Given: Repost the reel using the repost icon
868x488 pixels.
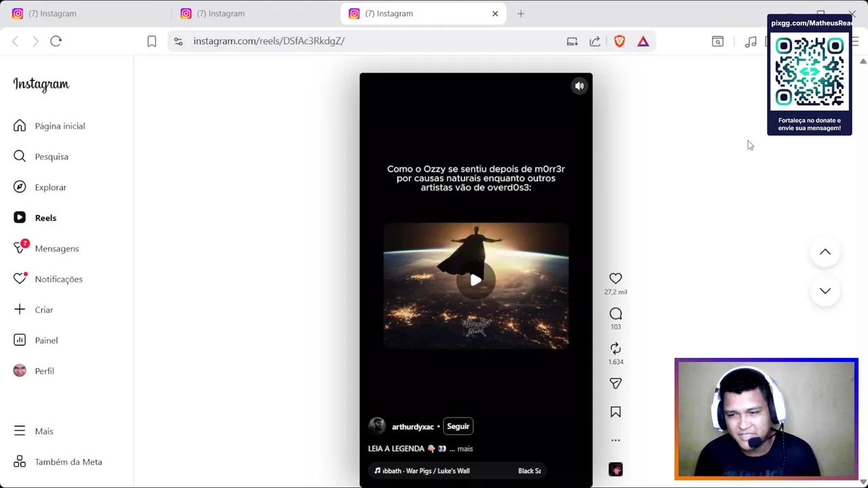Looking at the screenshot, I should (616, 348).
